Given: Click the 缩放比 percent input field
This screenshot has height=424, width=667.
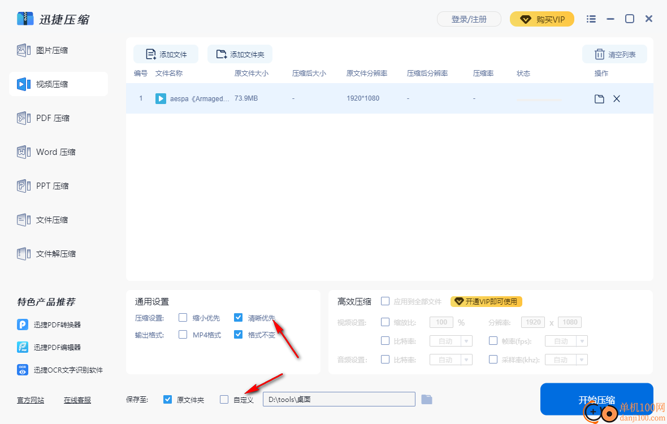Looking at the screenshot, I should tap(441, 322).
